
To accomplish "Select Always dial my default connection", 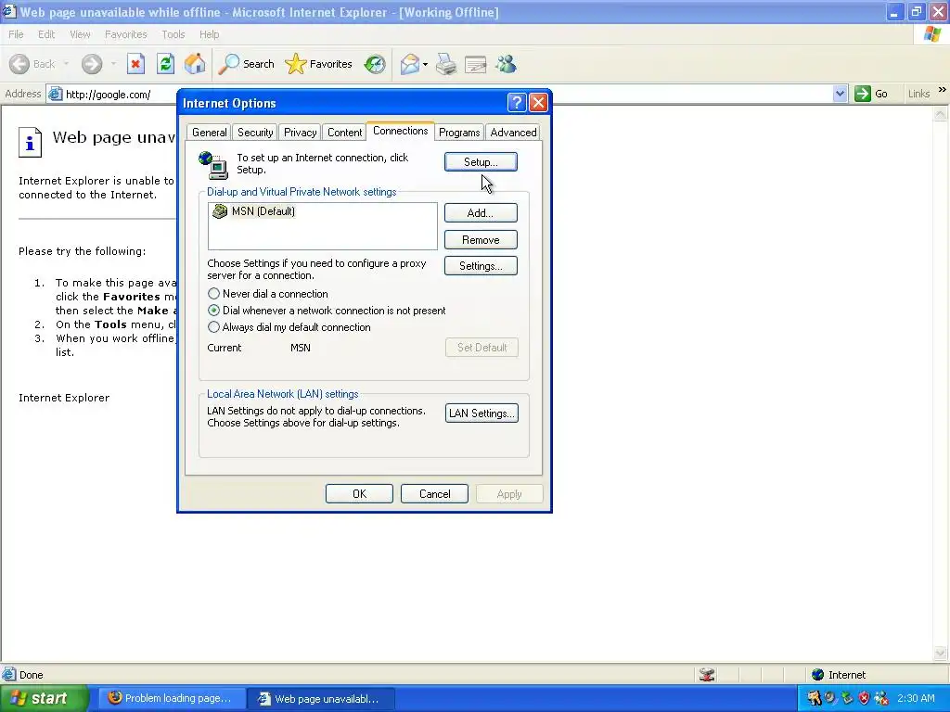I will 213,327.
